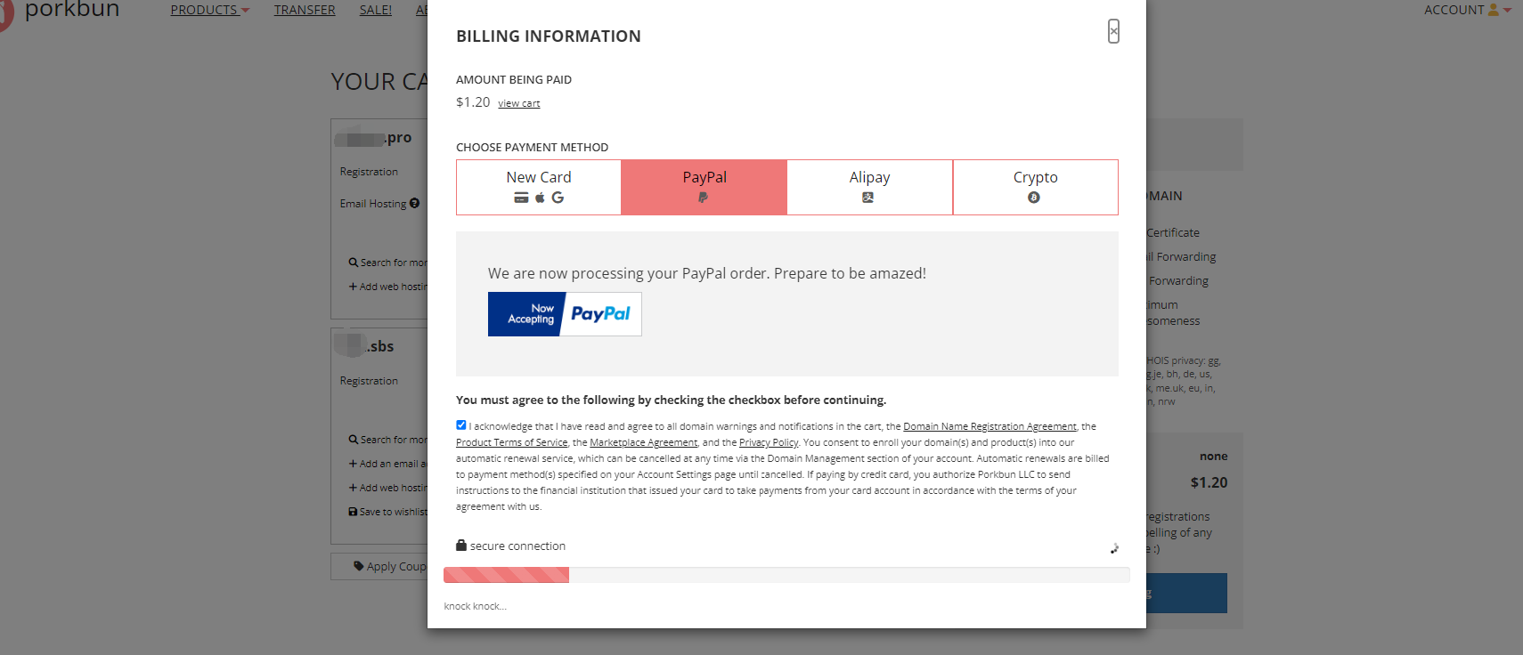Expand the ACCOUNT dropdown menu
This screenshot has height=655, width=1523.
[x=1468, y=10]
